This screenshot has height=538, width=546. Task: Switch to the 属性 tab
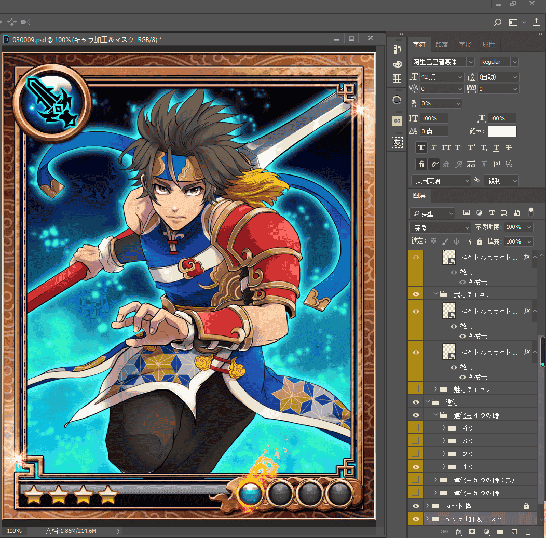pyautogui.click(x=488, y=45)
